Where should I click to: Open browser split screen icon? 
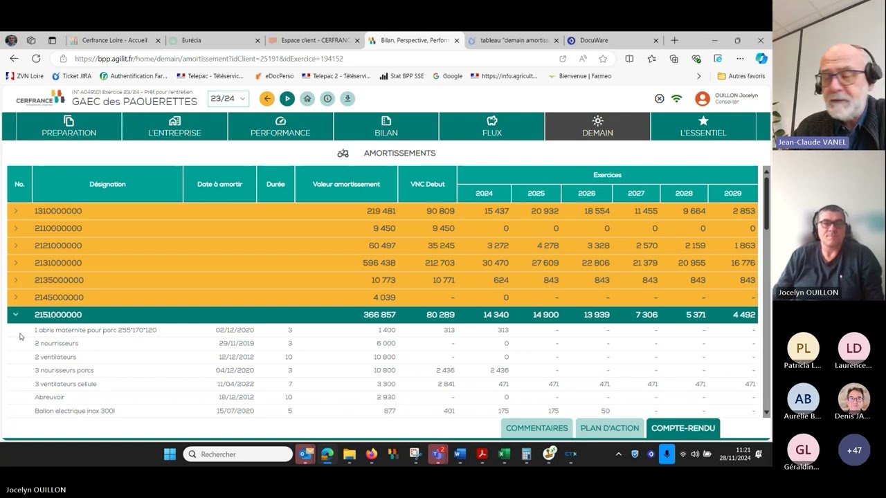pyautogui.click(x=629, y=59)
